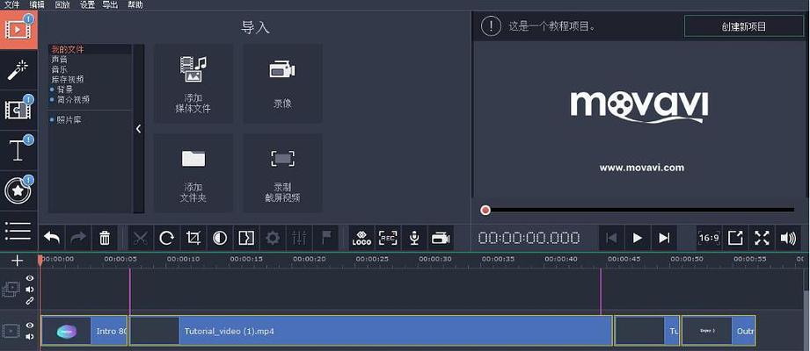Click the 00:00:30 mark on ruler
The width and height of the screenshot is (810, 351).
click(435, 259)
